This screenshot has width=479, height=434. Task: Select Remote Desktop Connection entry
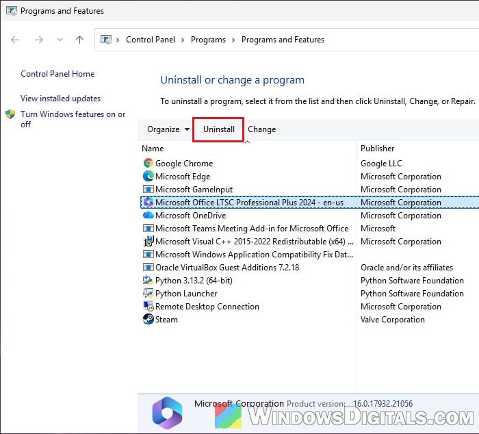[207, 306]
